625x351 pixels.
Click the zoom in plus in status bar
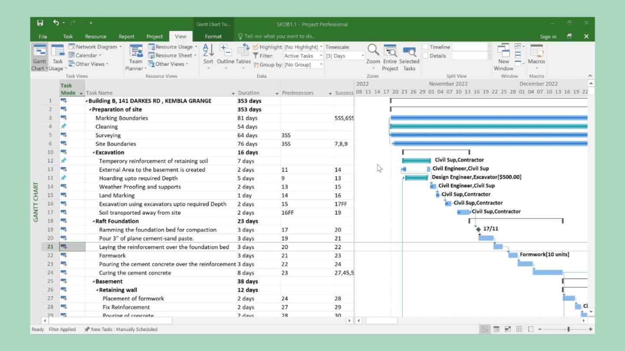coord(590,329)
